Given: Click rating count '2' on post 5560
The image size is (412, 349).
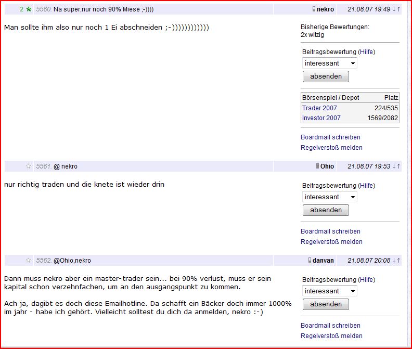Looking at the screenshot, I should (21, 9).
